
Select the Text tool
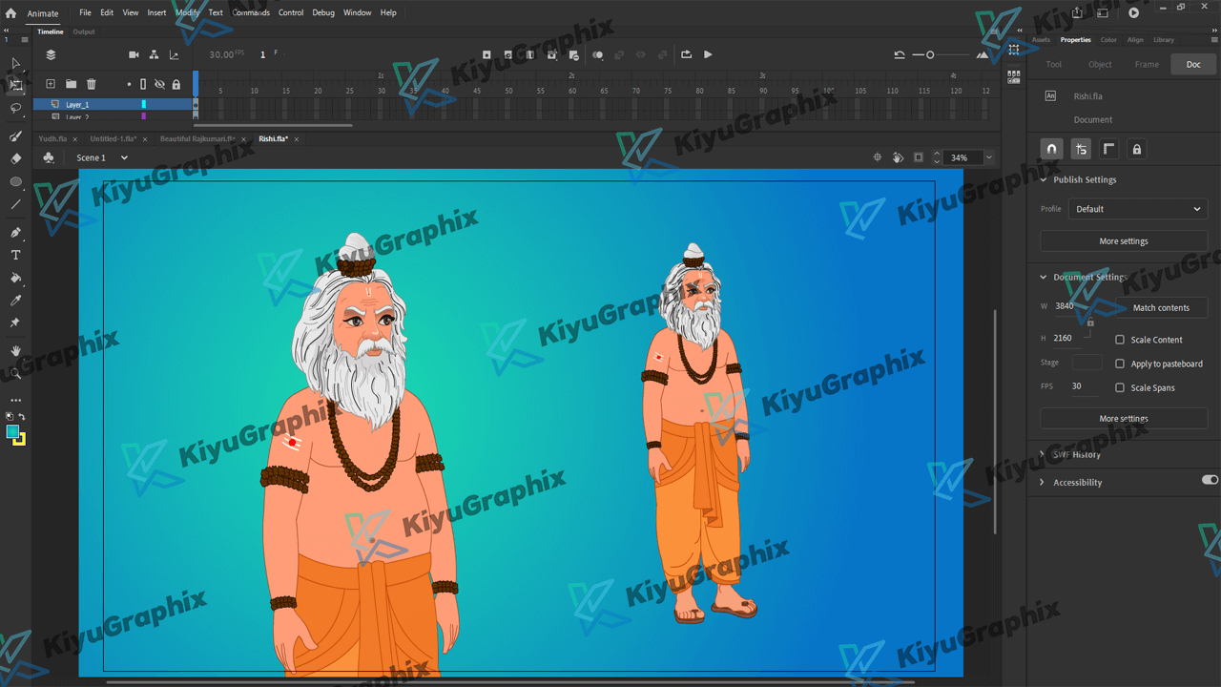[x=15, y=256]
